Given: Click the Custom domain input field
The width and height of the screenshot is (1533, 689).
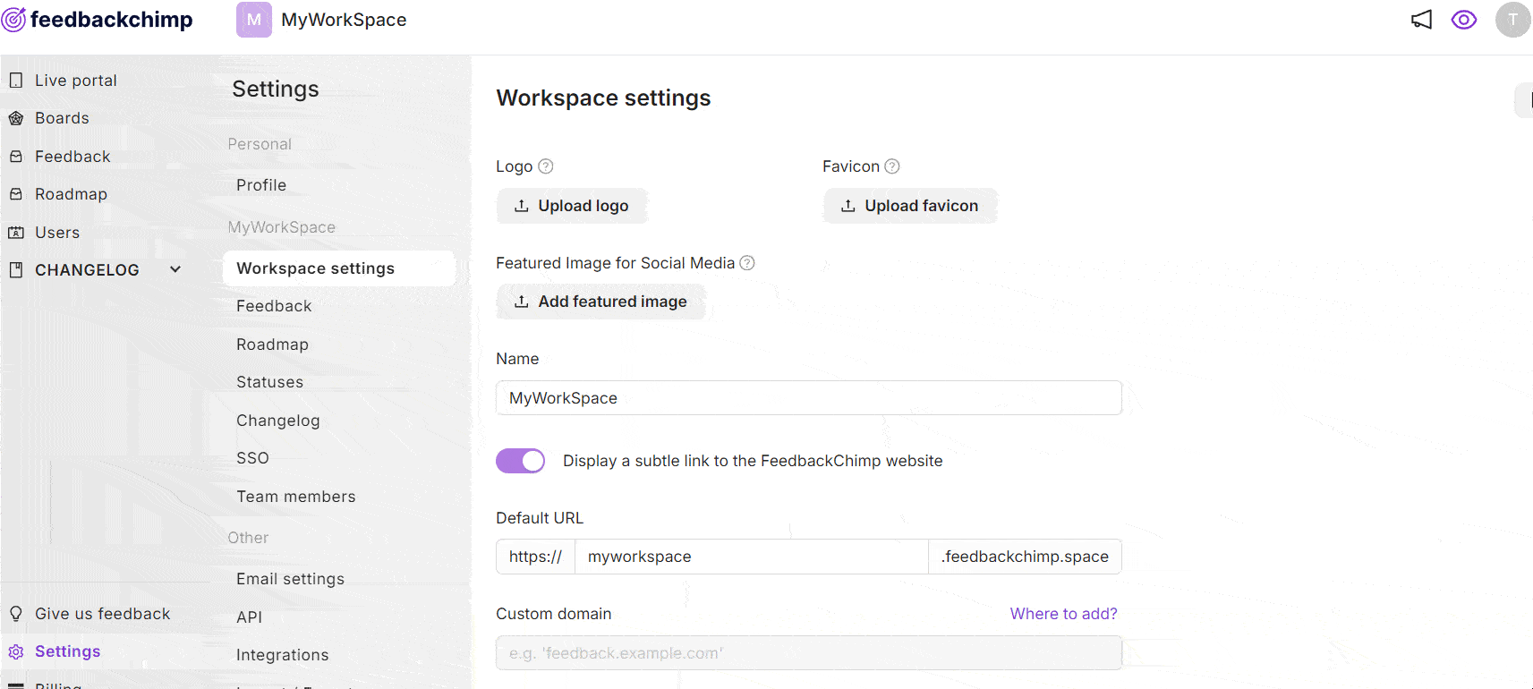Looking at the screenshot, I should coord(809,653).
